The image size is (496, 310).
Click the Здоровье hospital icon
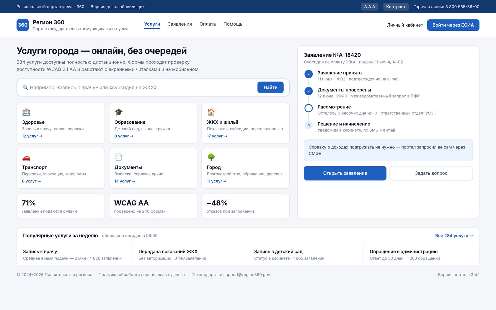point(26,112)
